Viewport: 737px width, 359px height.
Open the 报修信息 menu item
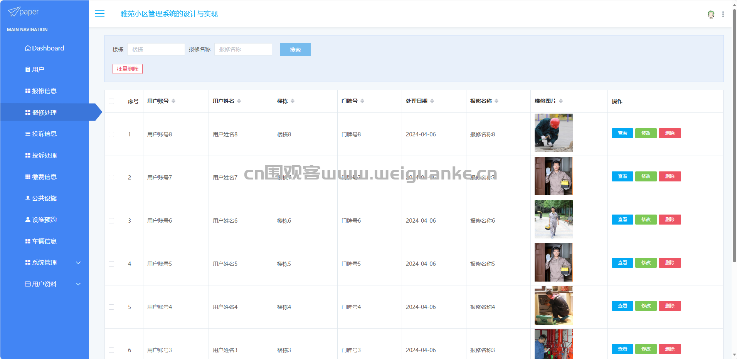click(x=44, y=91)
